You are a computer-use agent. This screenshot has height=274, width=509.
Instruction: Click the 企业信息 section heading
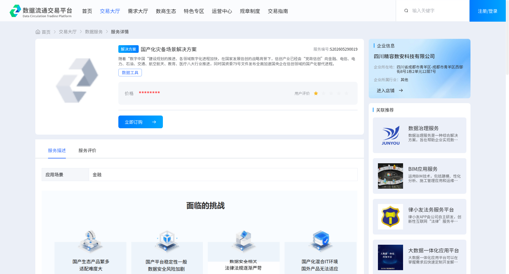(x=386, y=46)
